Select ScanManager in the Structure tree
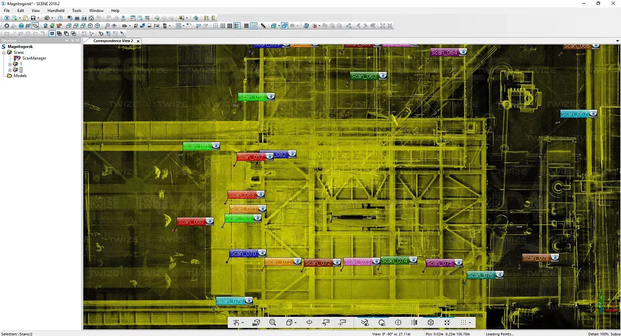Viewport: 621px width, 336px height. (34, 59)
